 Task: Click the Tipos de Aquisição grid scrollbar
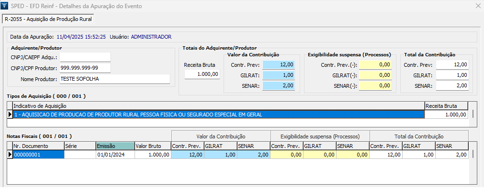click(472, 114)
